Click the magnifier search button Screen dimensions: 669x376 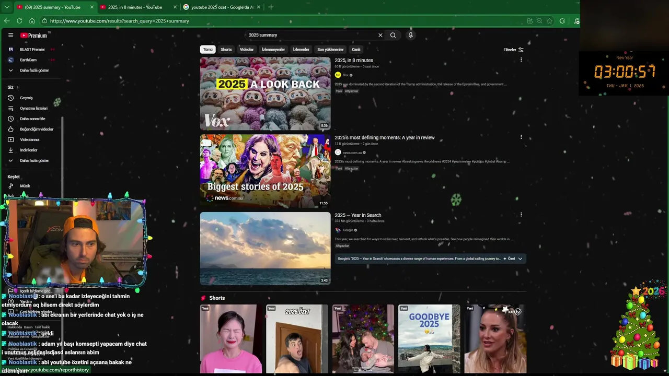[393, 35]
